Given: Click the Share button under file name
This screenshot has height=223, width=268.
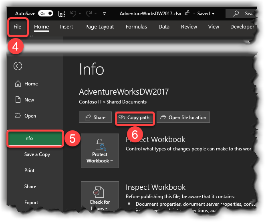Looking at the screenshot, I should pyautogui.click(x=95, y=117).
